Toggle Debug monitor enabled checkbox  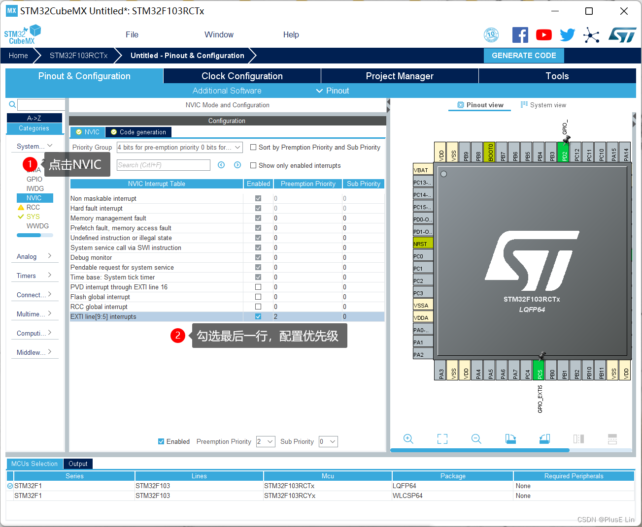coord(258,257)
